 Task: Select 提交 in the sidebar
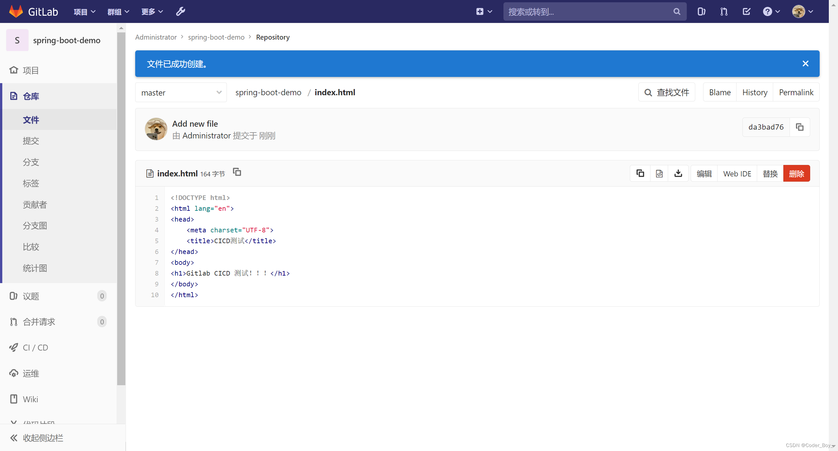click(59, 141)
